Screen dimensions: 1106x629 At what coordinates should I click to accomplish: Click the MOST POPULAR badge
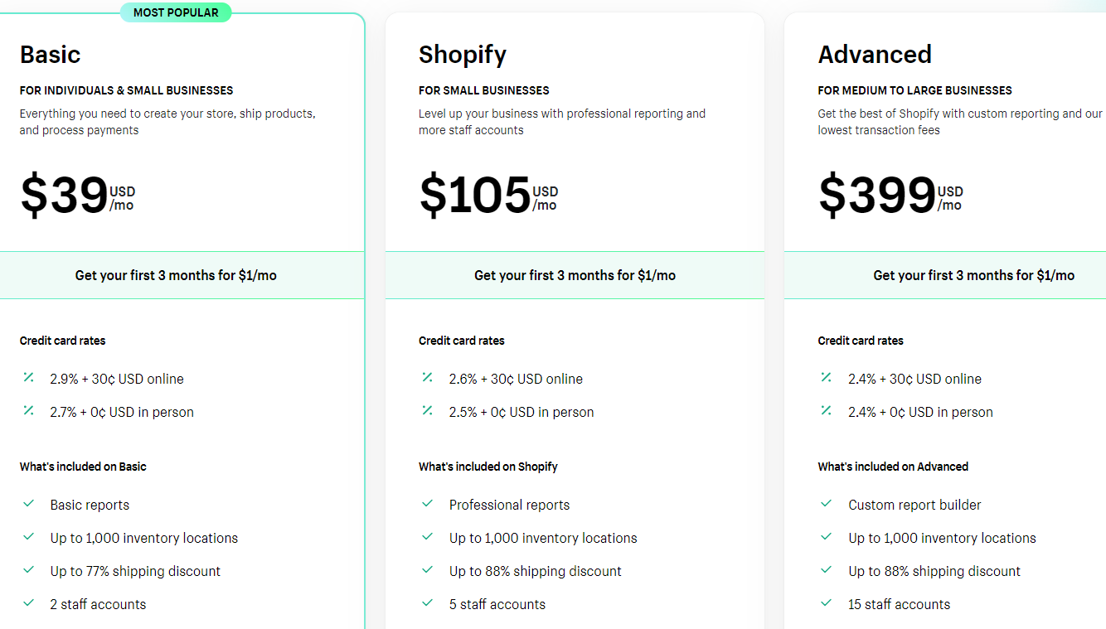[176, 12]
